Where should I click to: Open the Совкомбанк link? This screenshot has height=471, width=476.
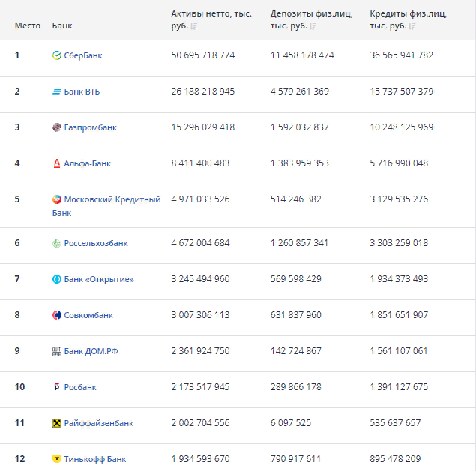pyautogui.click(x=88, y=315)
